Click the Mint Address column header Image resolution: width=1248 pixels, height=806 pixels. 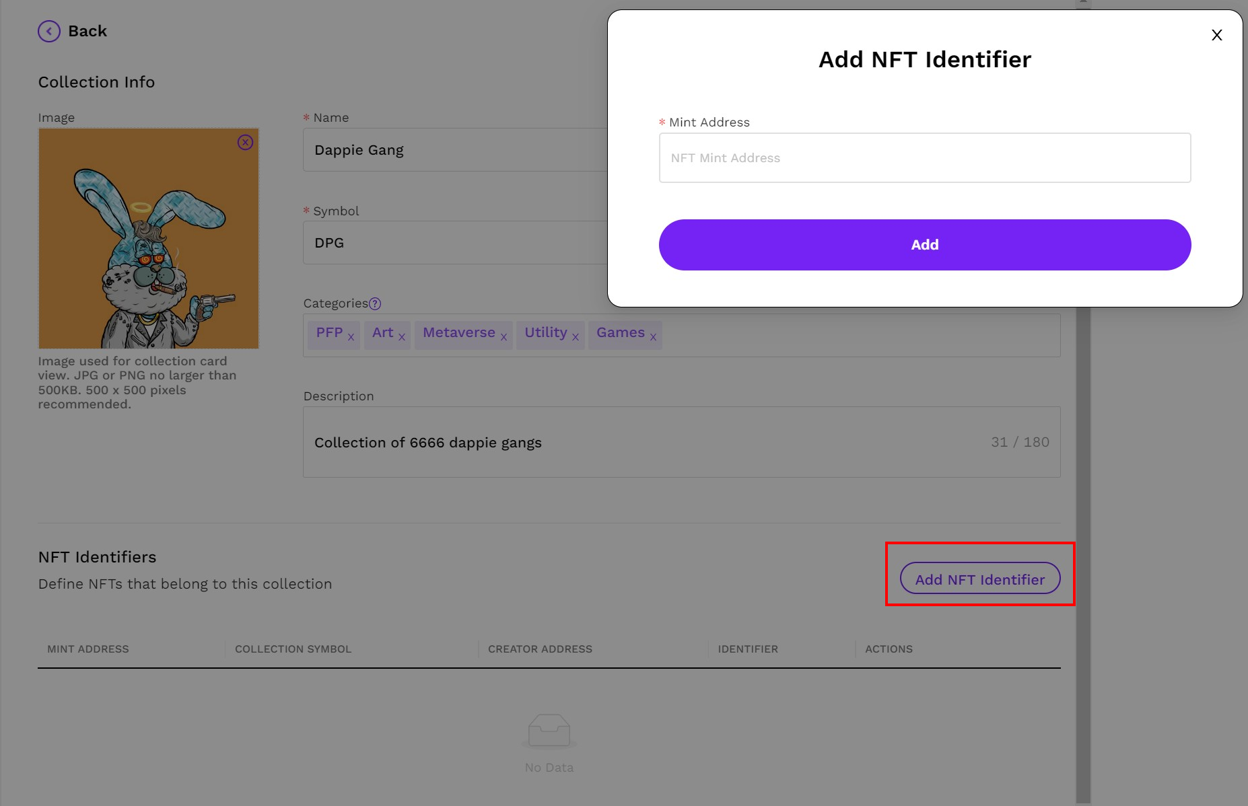click(88, 649)
